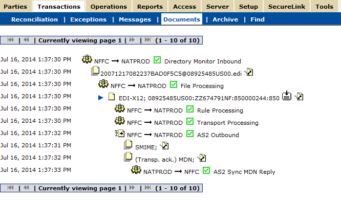The image size is (341, 200).
Task: Open details icon after (Transp. ack.) MDN
Action: (x=202, y=158)
